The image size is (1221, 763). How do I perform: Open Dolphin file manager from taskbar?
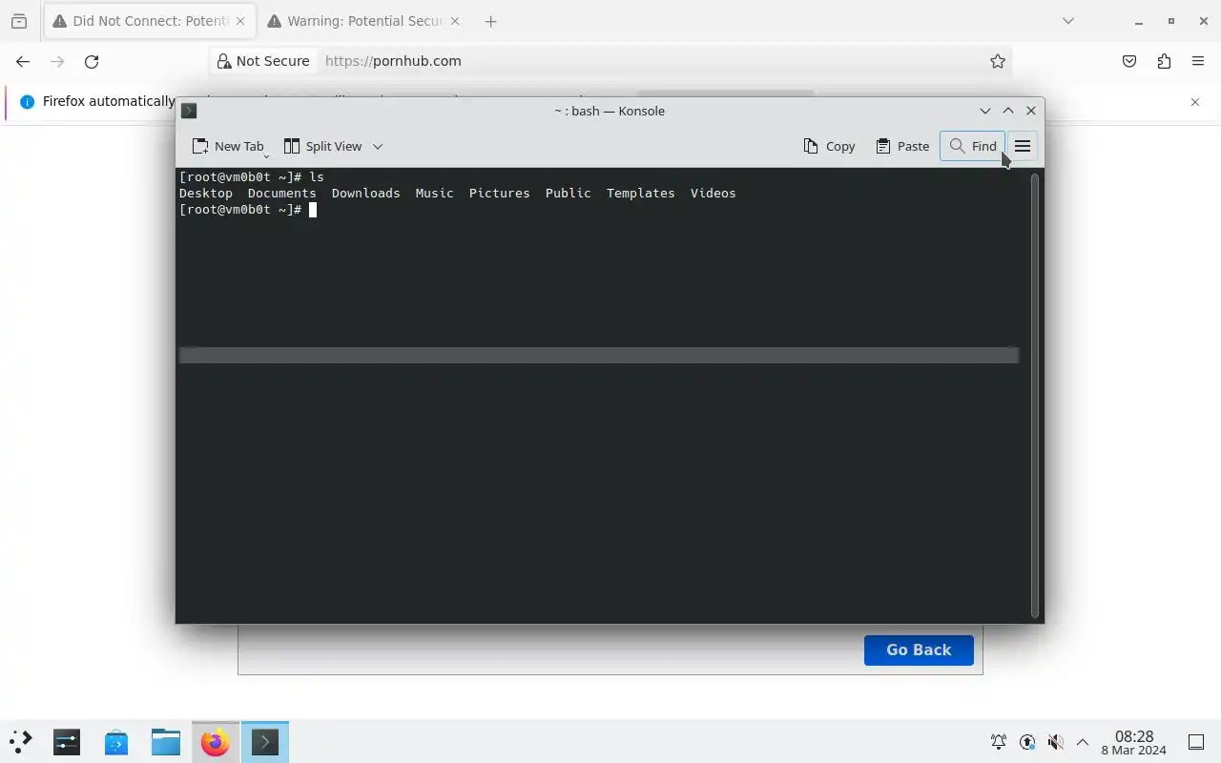[x=166, y=742]
